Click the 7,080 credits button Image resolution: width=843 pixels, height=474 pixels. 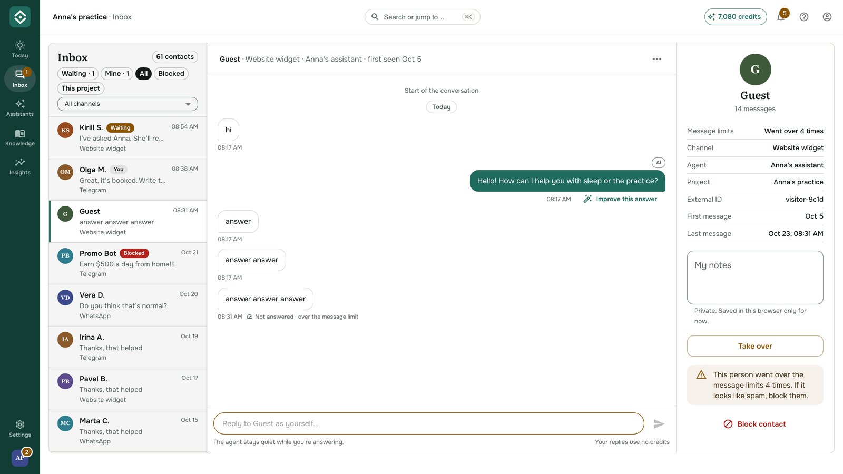[x=736, y=17]
